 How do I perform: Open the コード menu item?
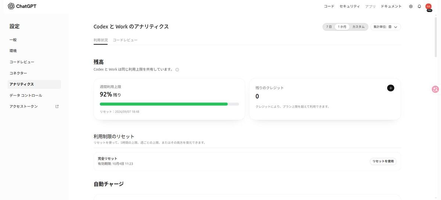point(329,6)
